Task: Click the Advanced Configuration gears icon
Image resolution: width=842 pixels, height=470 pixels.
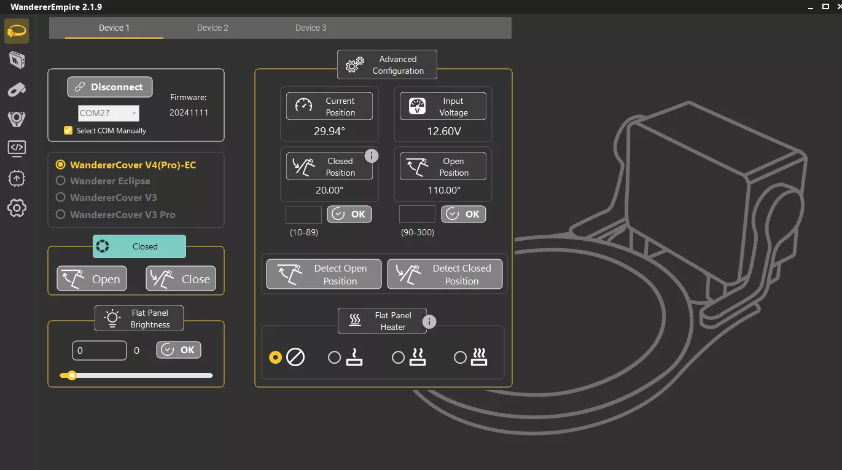Action: (355, 65)
